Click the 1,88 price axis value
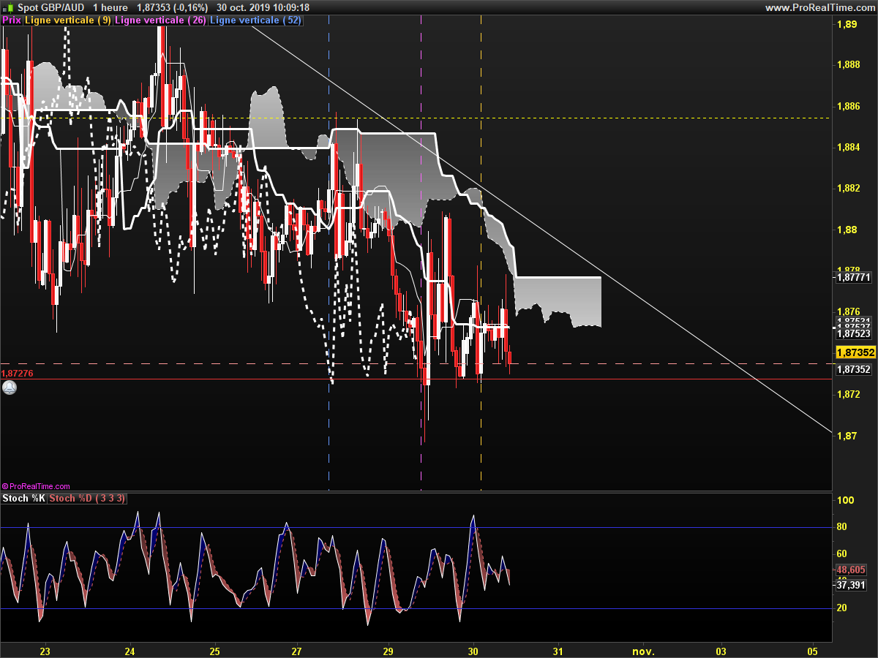Image resolution: width=878 pixels, height=658 pixels. click(846, 230)
